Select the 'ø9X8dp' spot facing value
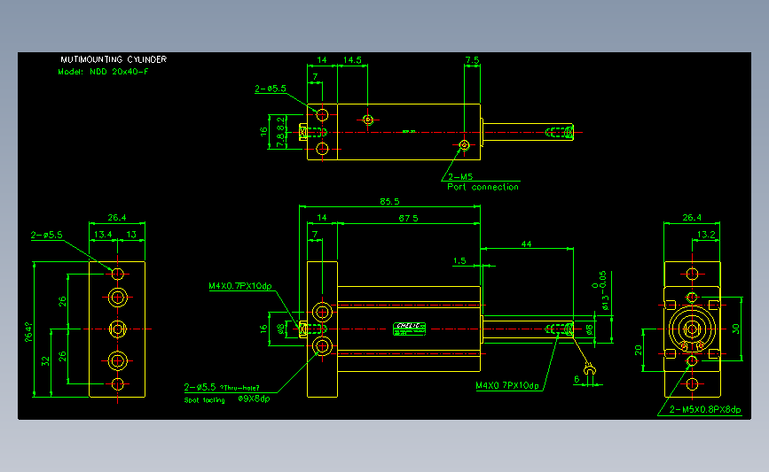 click(x=254, y=398)
